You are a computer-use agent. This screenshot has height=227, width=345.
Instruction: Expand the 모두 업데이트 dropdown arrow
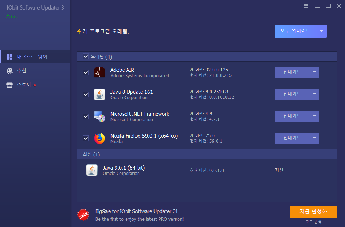tap(322, 31)
